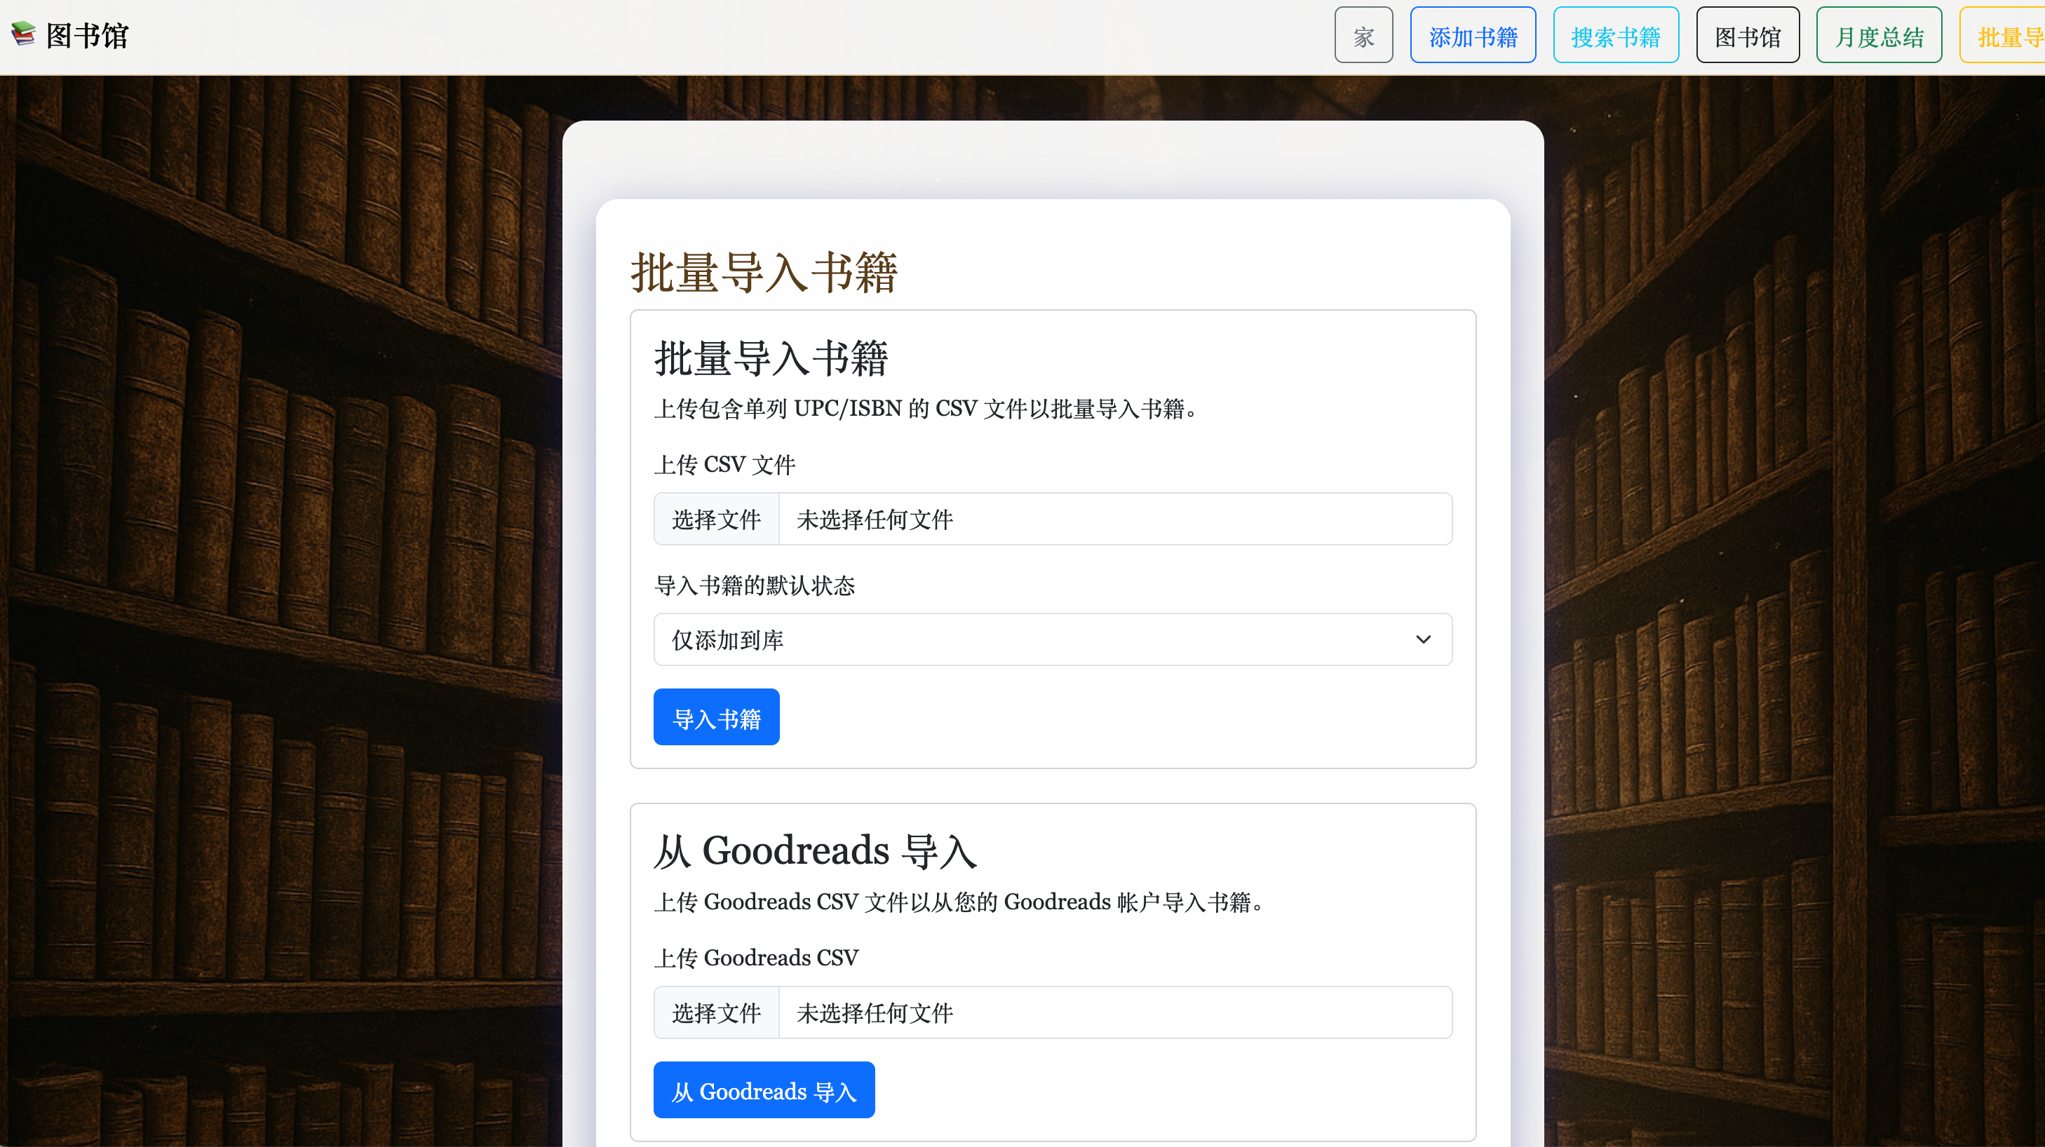Click the 导入书籍 submit button
The width and height of the screenshot is (2045, 1147).
(716, 717)
